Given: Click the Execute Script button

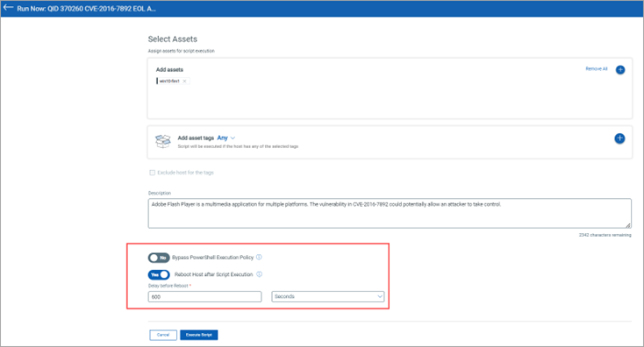Looking at the screenshot, I should [199, 335].
